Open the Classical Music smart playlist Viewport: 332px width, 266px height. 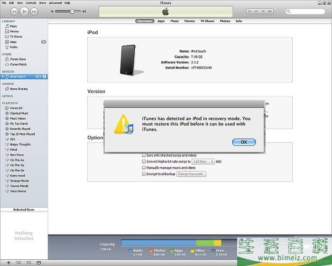[19, 113]
